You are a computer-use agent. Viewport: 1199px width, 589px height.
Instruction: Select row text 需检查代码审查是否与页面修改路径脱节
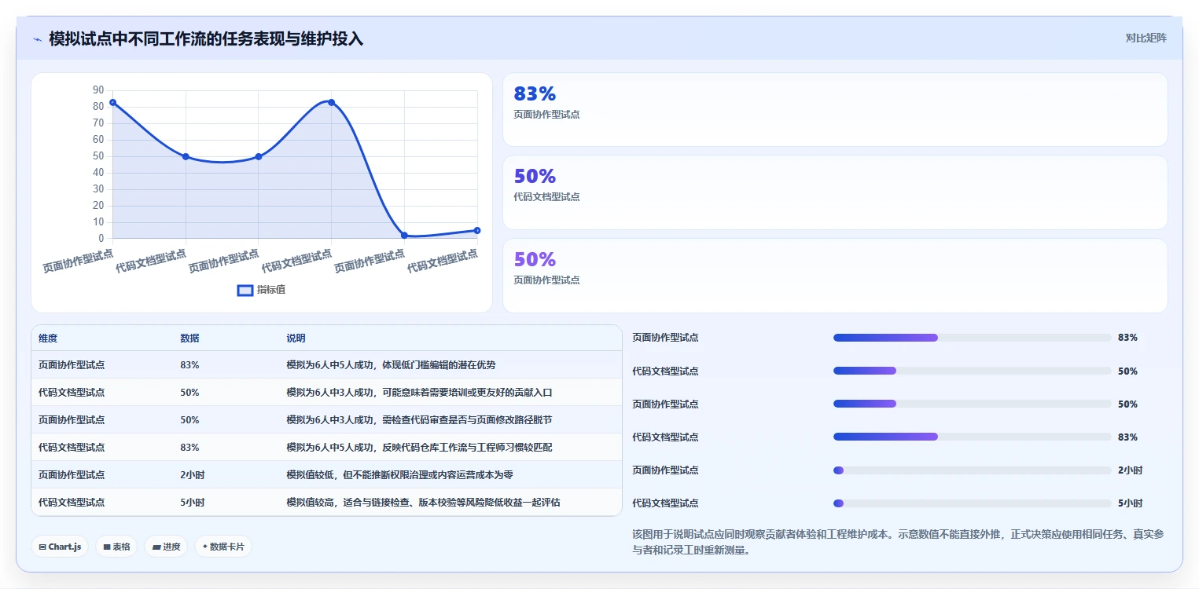click(468, 420)
